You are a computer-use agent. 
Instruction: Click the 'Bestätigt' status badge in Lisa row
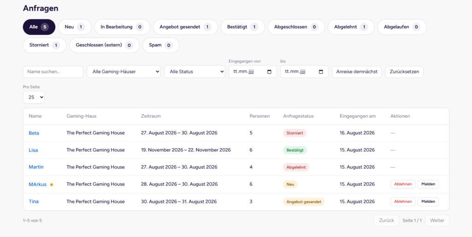[x=295, y=150]
